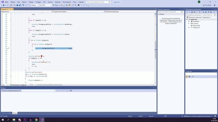Collapse the General group in Toolbox
The height and width of the screenshot is (122, 218).
pos(159,14)
